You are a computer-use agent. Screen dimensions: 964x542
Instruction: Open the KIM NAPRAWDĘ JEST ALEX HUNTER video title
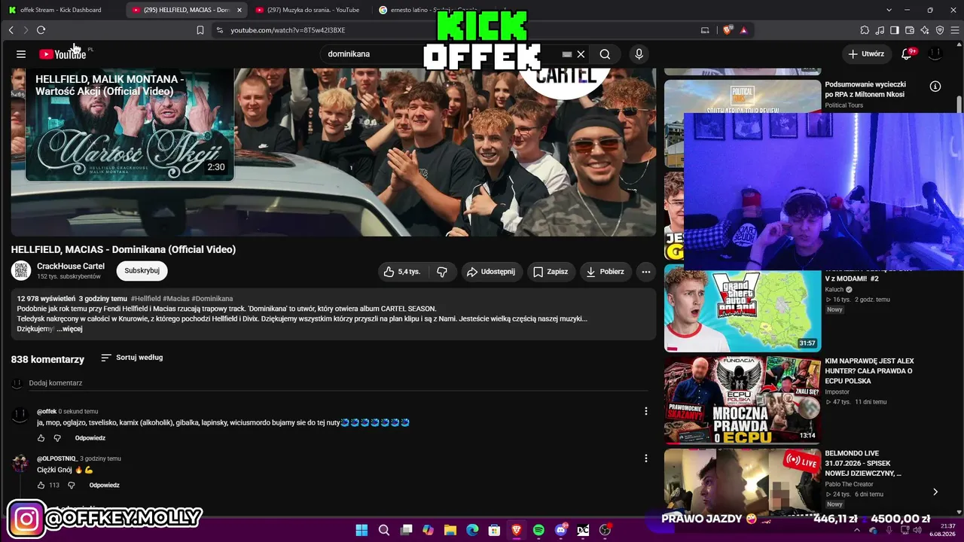click(x=869, y=371)
